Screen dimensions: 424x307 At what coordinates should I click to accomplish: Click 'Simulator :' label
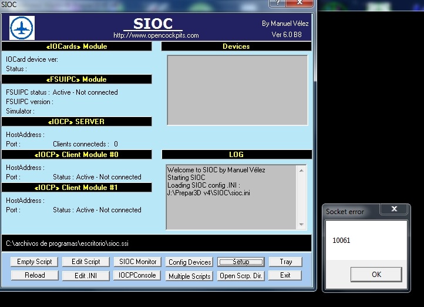[x=20, y=111]
